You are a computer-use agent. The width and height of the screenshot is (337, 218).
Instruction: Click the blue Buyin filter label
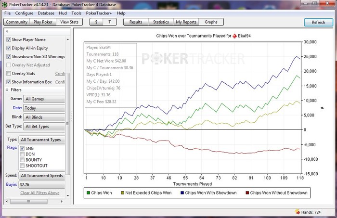tap(12, 184)
